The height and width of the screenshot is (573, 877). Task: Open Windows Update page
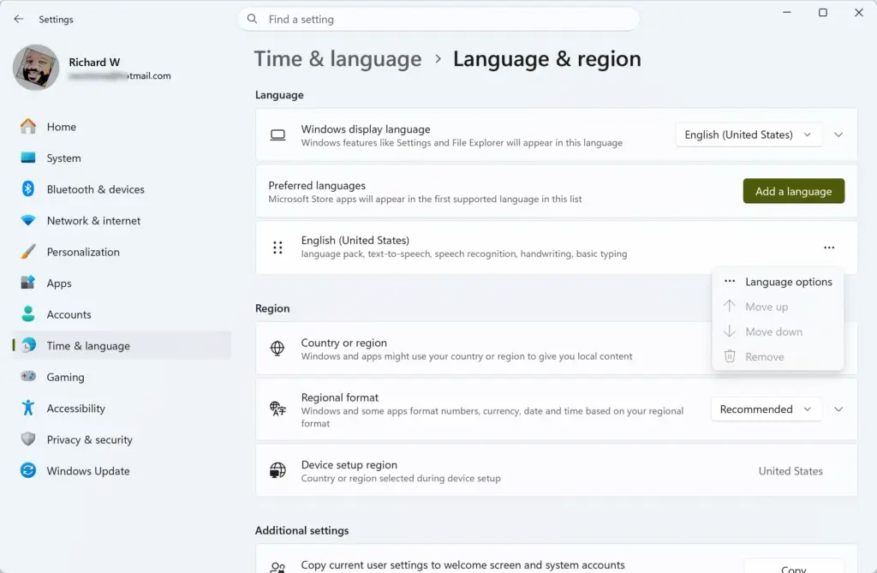[x=122, y=471]
